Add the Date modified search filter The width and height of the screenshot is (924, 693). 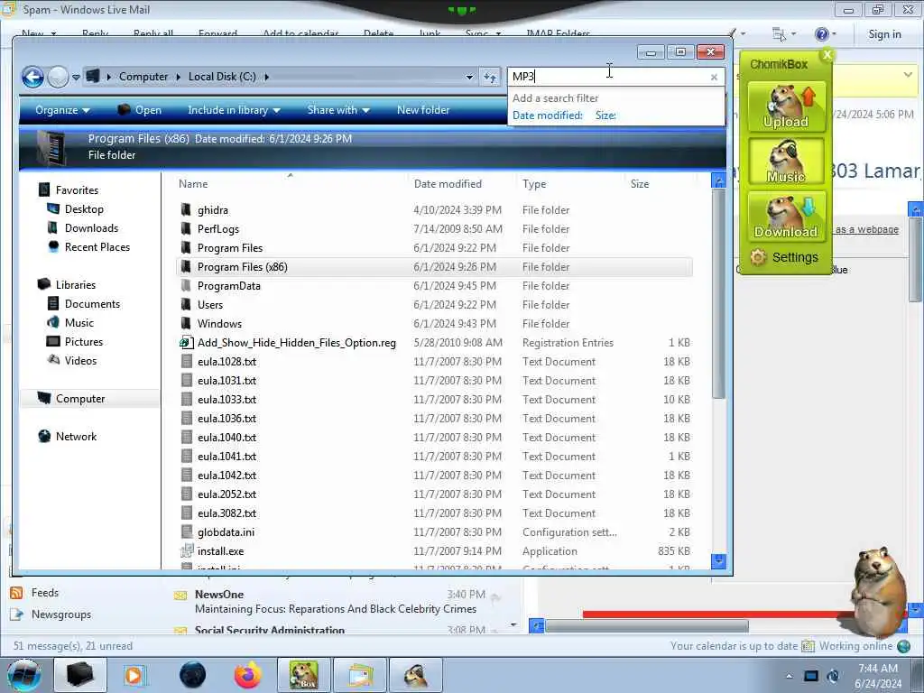tap(548, 115)
